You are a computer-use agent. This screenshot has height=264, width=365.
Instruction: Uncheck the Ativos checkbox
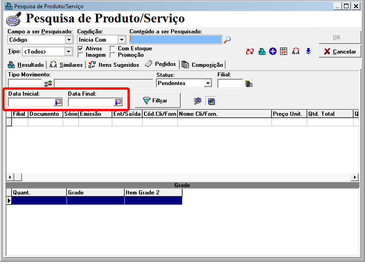pos(81,48)
